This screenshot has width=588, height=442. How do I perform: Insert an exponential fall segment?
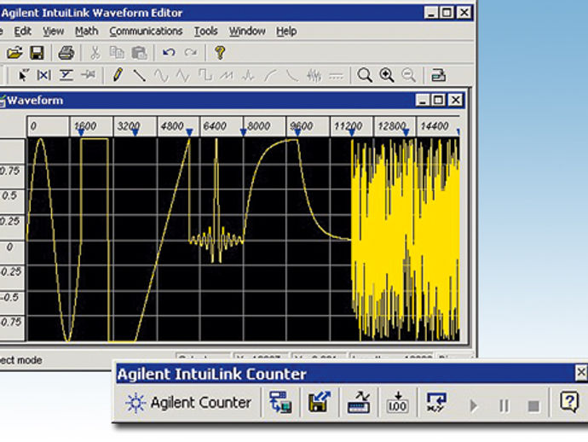(292, 75)
